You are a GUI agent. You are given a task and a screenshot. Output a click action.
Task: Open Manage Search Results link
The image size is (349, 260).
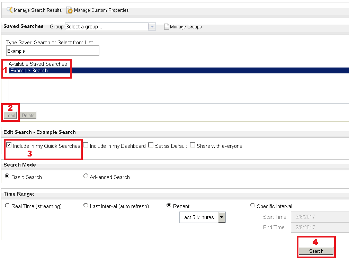[x=38, y=10]
